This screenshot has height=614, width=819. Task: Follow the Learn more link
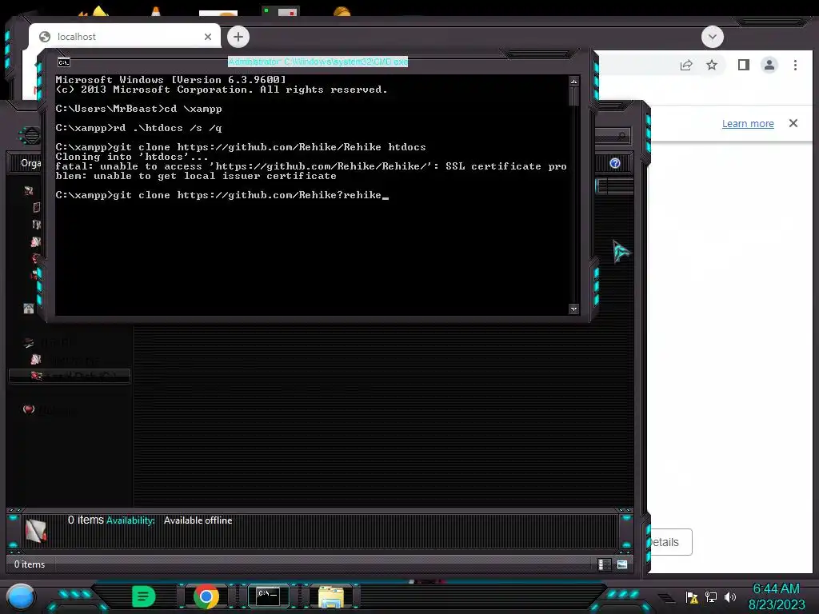pyautogui.click(x=748, y=124)
